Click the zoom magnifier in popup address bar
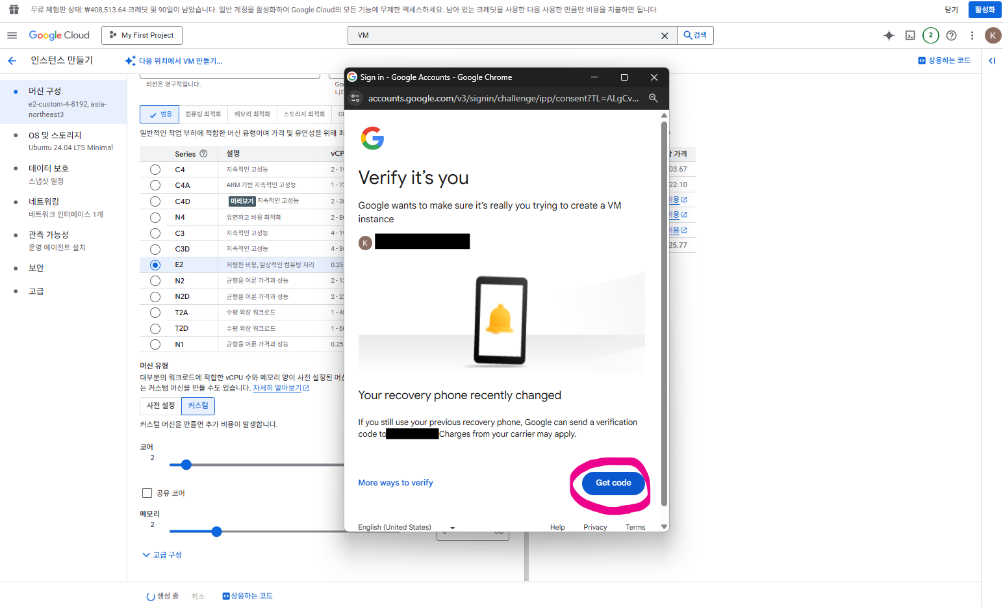The image size is (1003, 607). point(654,98)
